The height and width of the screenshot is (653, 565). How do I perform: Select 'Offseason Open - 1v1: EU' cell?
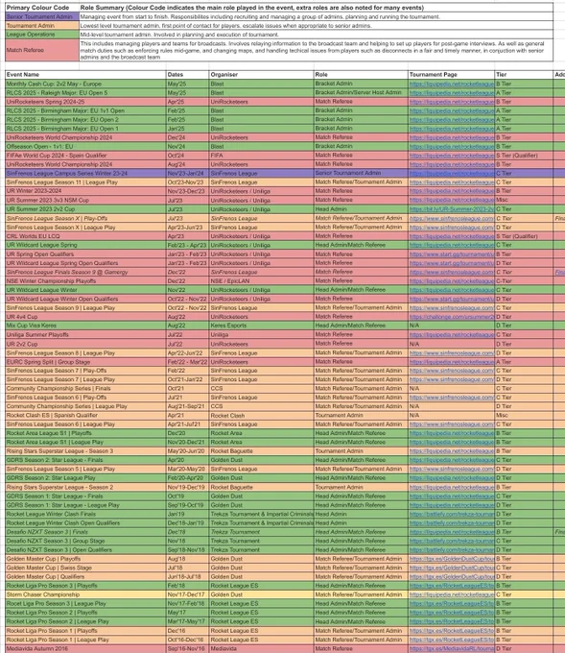tap(85, 147)
